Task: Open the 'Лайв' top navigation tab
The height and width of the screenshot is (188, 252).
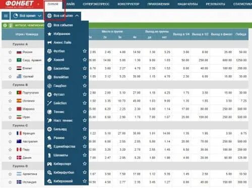Action: click(71, 4)
